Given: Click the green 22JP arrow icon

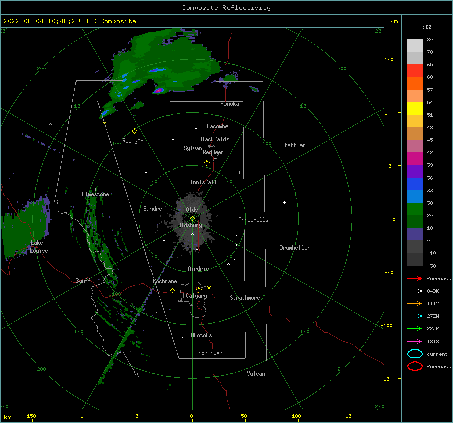Looking at the screenshot, I should 415,328.
